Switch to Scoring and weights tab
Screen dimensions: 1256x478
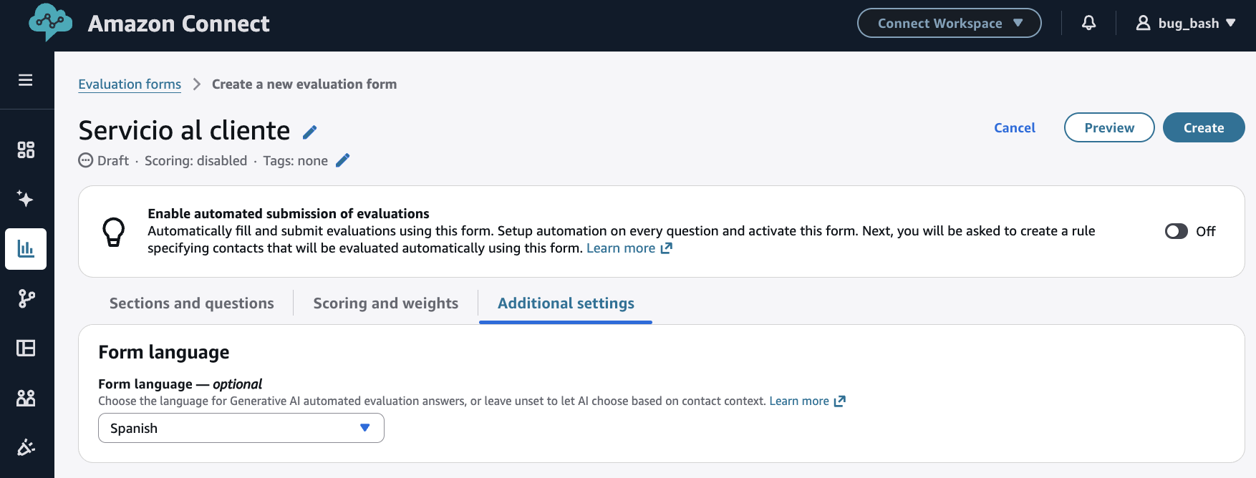click(385, 303)
